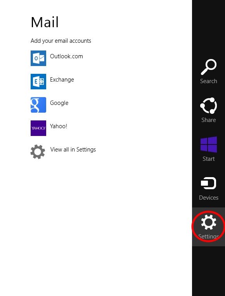225x296 pixels.
Task: Click the Search label in charms bar
Action: coord(209,81)
